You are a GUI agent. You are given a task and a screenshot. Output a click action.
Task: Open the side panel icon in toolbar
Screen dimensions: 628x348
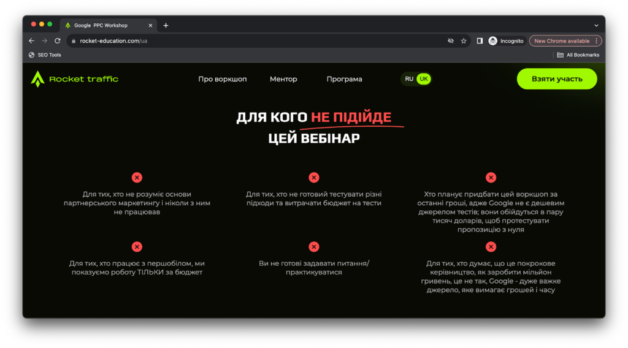tap(480, 41)
